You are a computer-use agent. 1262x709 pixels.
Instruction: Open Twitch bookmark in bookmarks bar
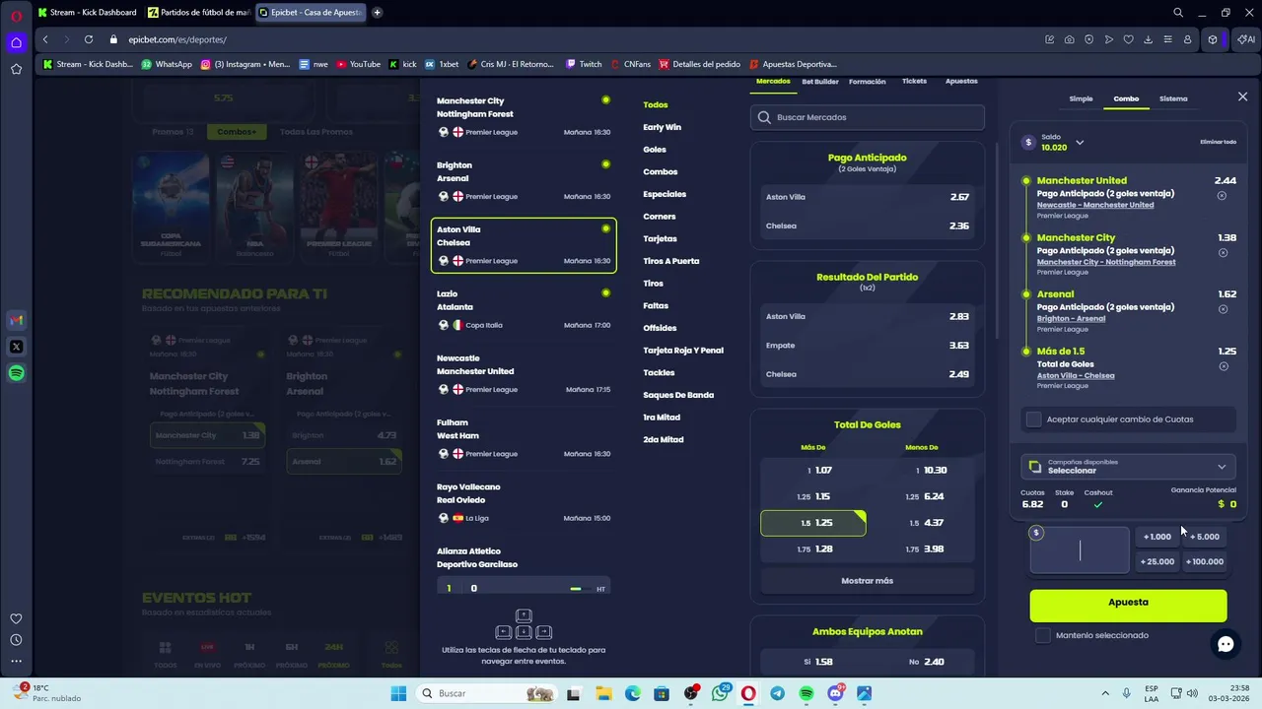tap(584, 64)
